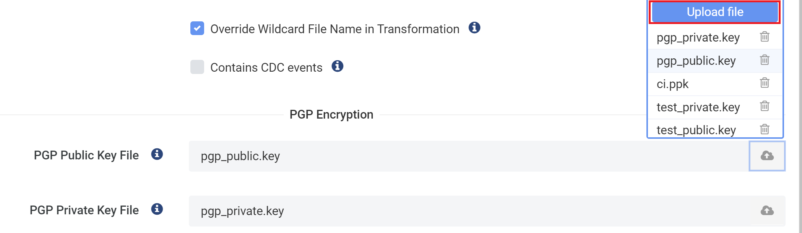Delete test_public.key from the file list
This screenshot has width=802, height=233.
(x=765, y=130)
